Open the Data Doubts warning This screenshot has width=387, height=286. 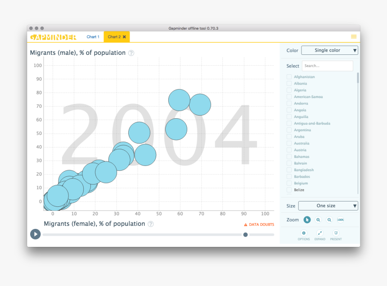[x=259, y=224]
